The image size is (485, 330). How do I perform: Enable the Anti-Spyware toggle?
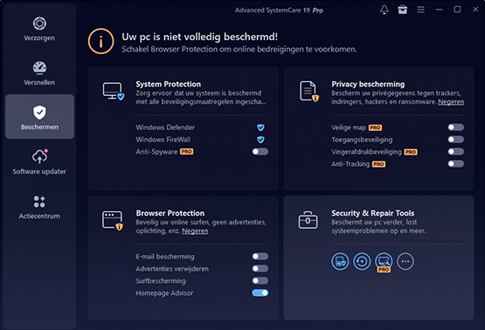click(260, 152)
